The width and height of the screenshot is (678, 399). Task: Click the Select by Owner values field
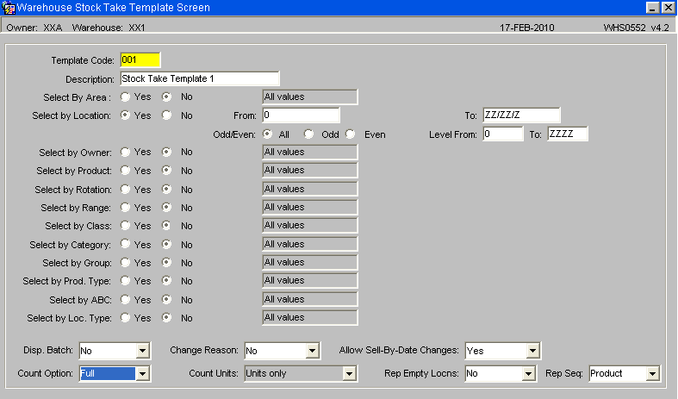[x=310, y=152]
